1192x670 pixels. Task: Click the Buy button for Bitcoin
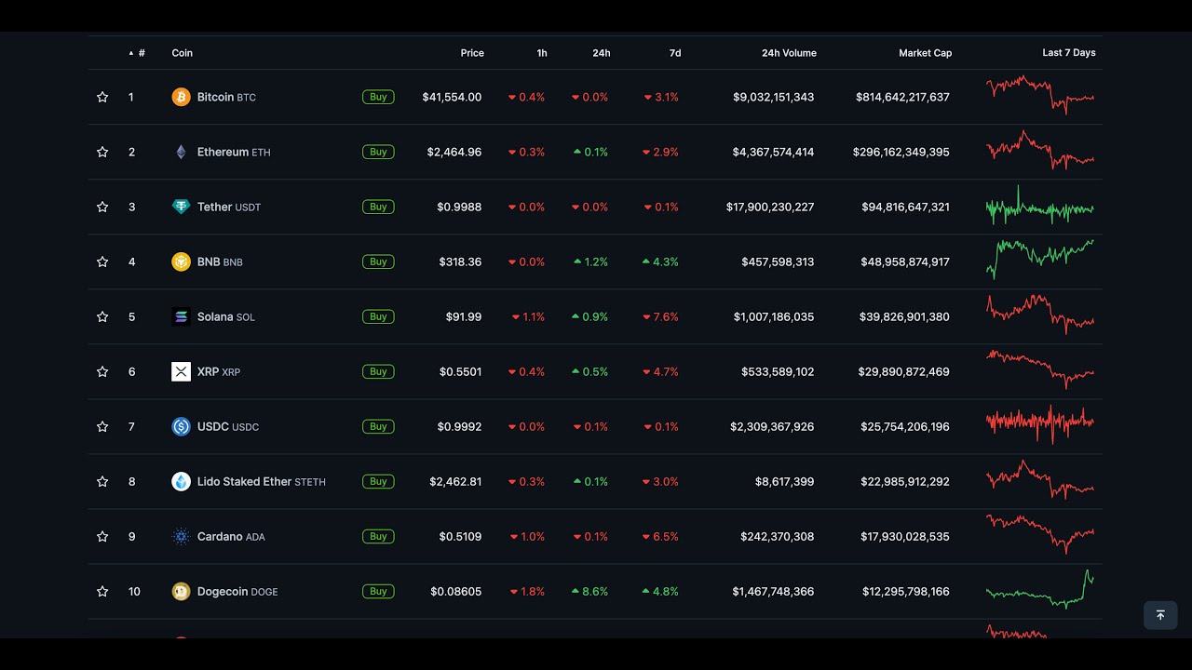pyautogui.click(x=378, y=97)
